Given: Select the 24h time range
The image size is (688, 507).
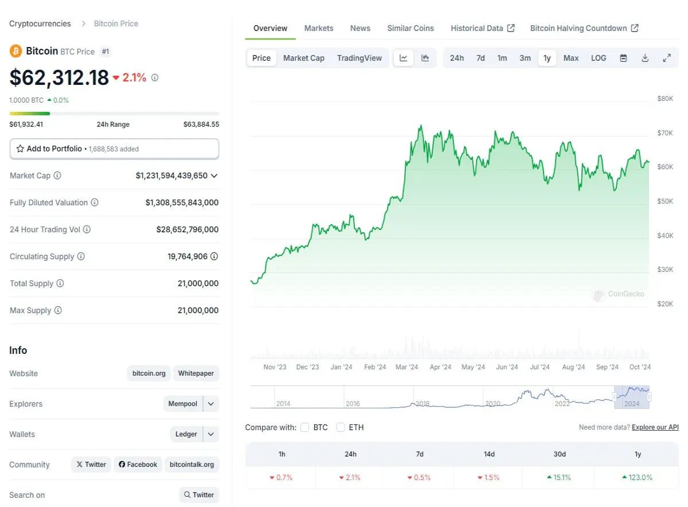Looking at the screenshot, I should (x=457, y=58).
